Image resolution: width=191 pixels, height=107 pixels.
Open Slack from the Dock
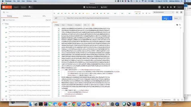69,104
